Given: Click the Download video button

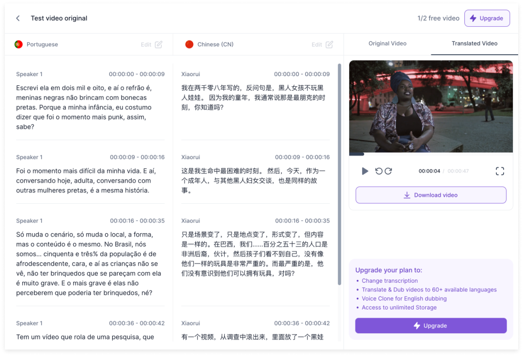Looking at the screenshot, I should [x=431, y=195].
